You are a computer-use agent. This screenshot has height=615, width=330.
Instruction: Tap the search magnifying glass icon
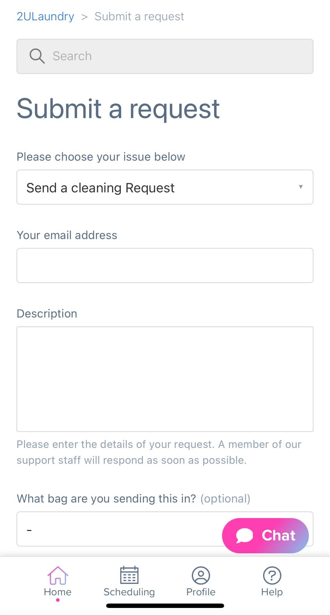point(37,56)
